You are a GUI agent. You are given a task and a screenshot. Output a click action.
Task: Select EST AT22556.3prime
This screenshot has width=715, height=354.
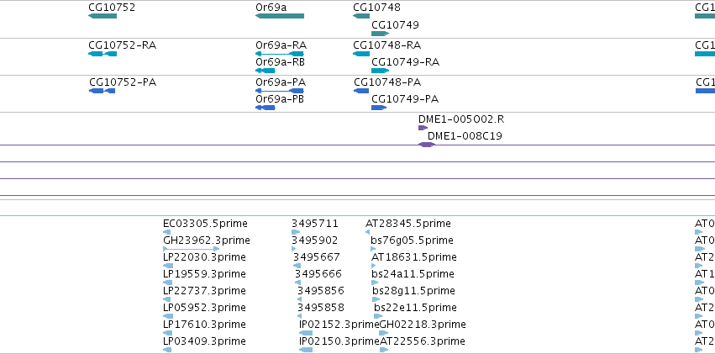point(384,350)
